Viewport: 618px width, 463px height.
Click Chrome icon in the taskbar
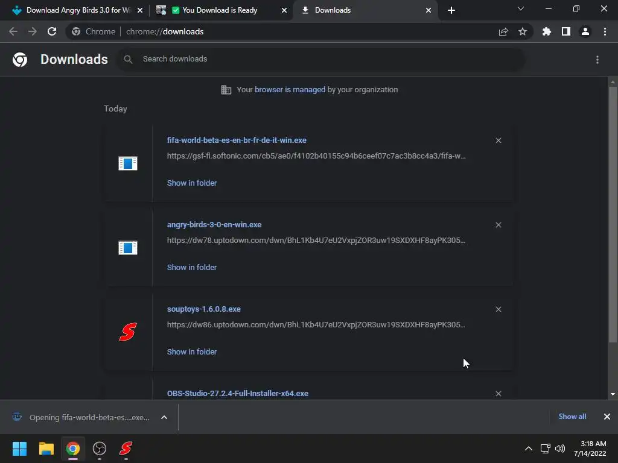pyautogui.click(x=73, y=449)
